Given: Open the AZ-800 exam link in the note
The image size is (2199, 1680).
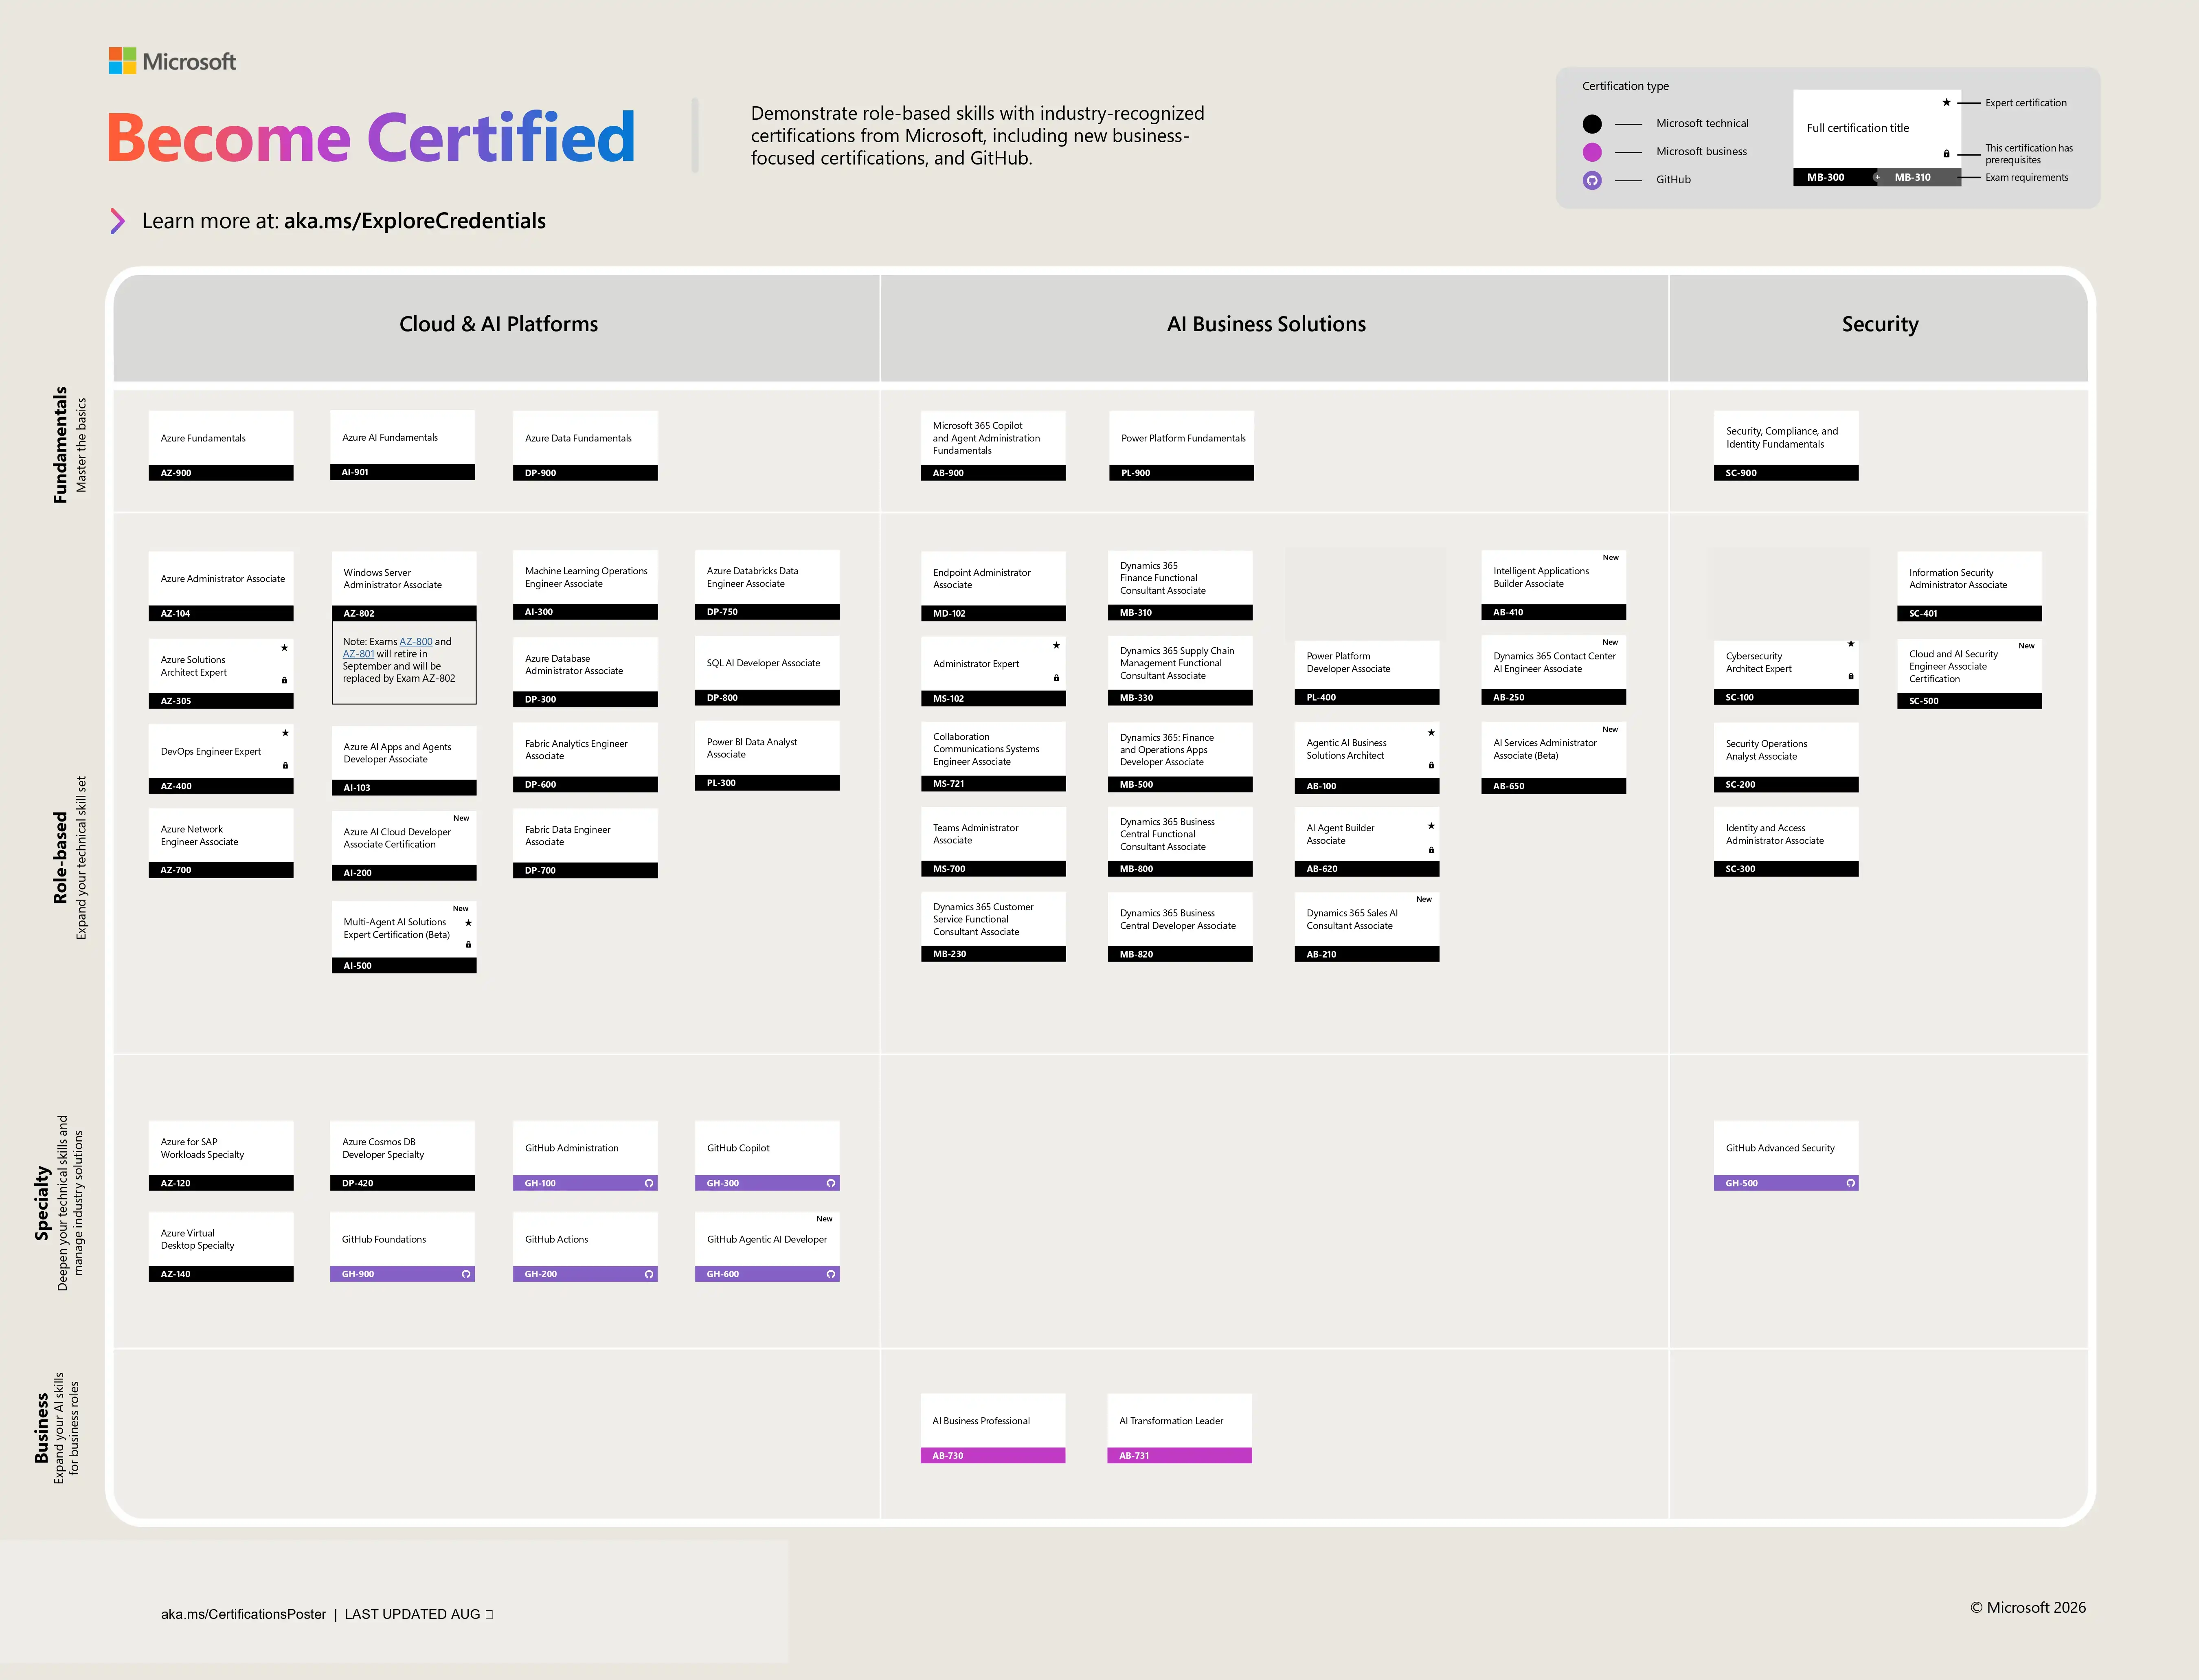Looking at the screenshot, I should (416, 642).
